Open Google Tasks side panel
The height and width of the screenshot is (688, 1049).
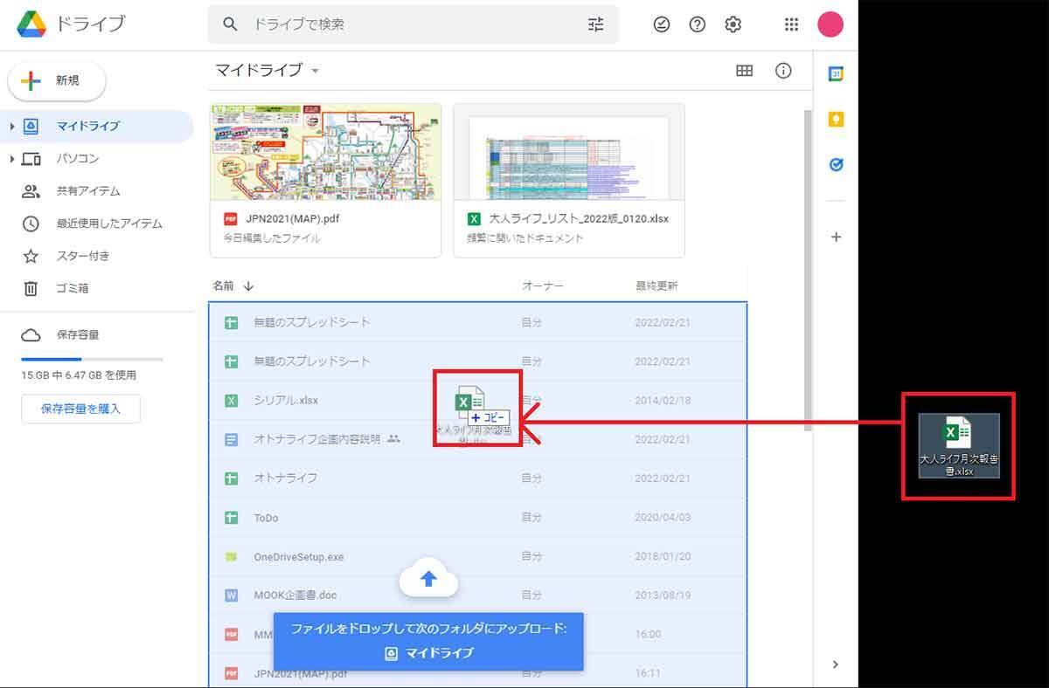point(836,164)
